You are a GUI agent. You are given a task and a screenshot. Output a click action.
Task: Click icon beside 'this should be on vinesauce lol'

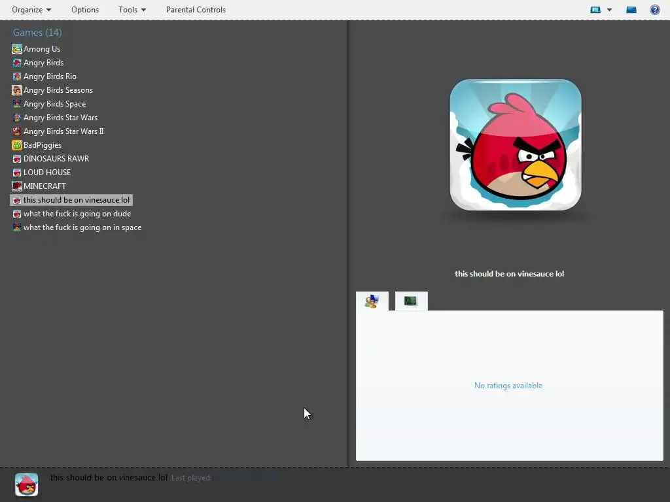pos(16,200)
